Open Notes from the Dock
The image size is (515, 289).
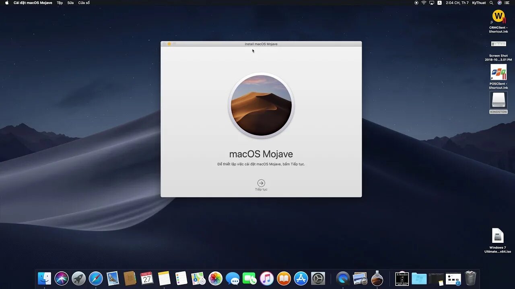[164, 278]
